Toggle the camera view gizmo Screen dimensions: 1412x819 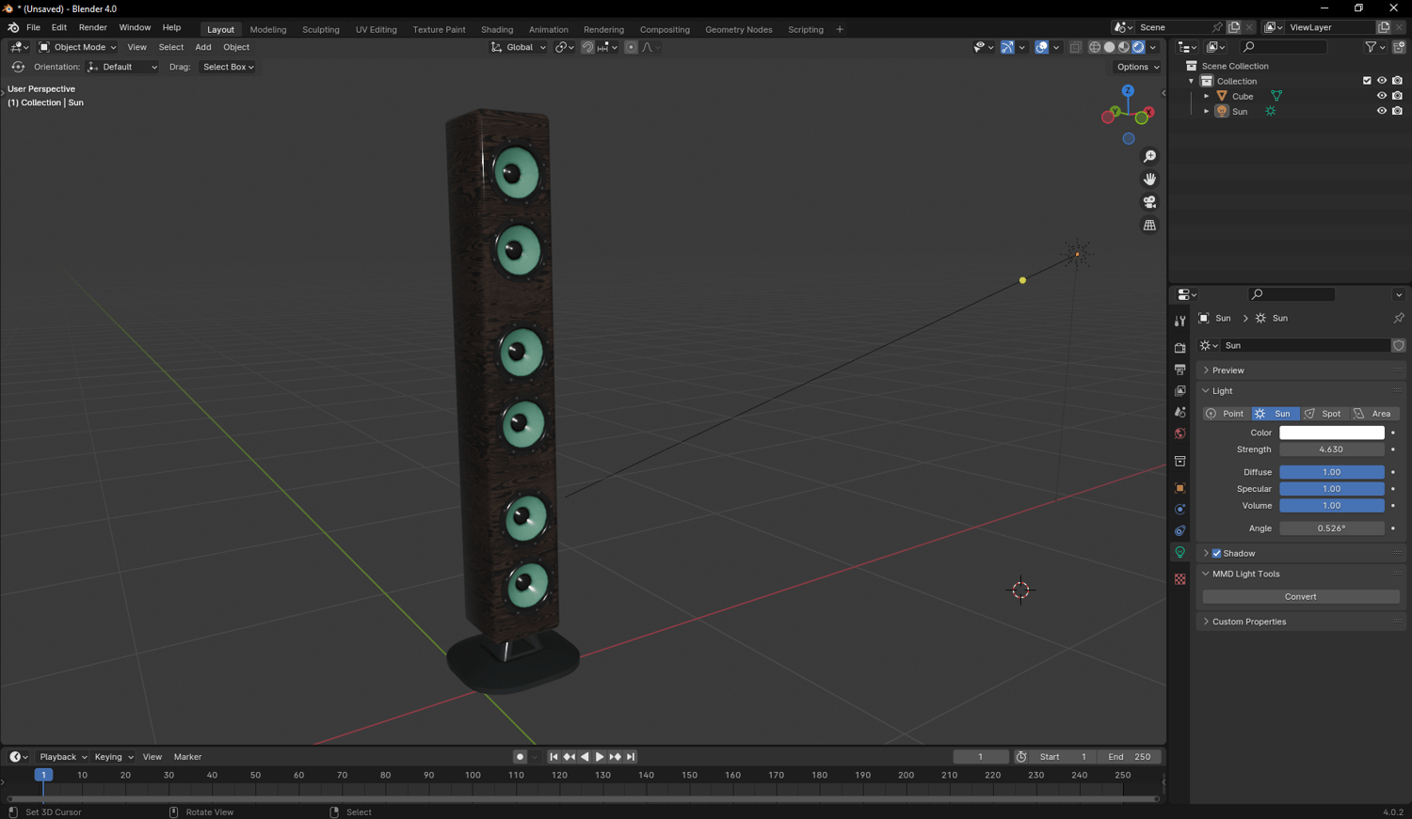point(1149,202)
